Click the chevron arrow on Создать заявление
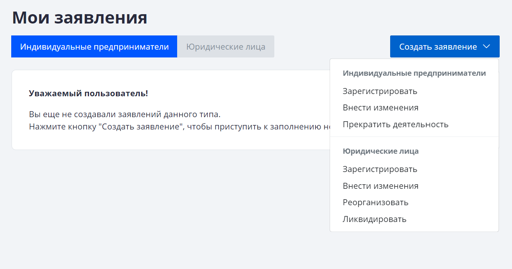 [x=486, y=47]
